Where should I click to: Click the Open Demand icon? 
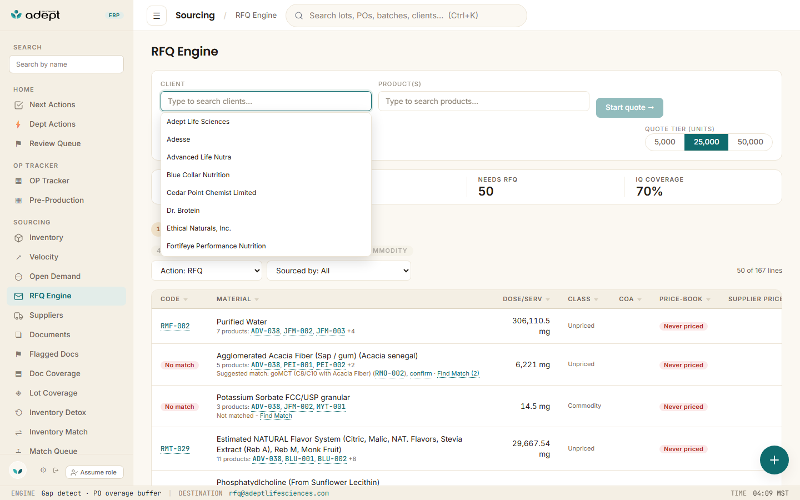18,277
